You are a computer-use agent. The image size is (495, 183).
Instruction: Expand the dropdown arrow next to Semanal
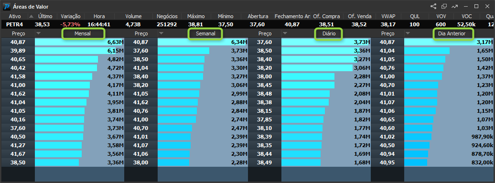pyautogui.click(x=161, y=33)
